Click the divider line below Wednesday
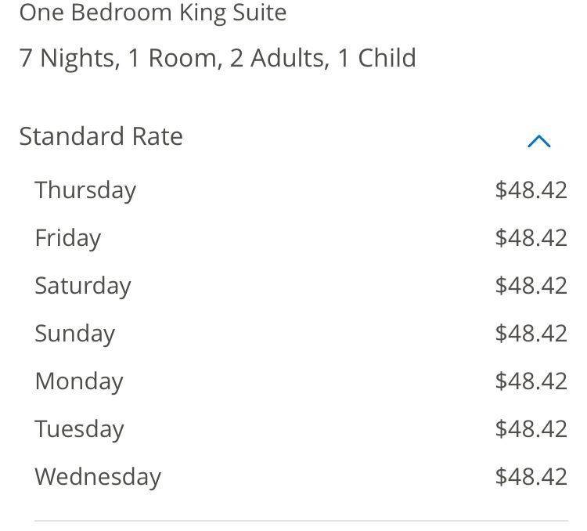 (301, 521)
